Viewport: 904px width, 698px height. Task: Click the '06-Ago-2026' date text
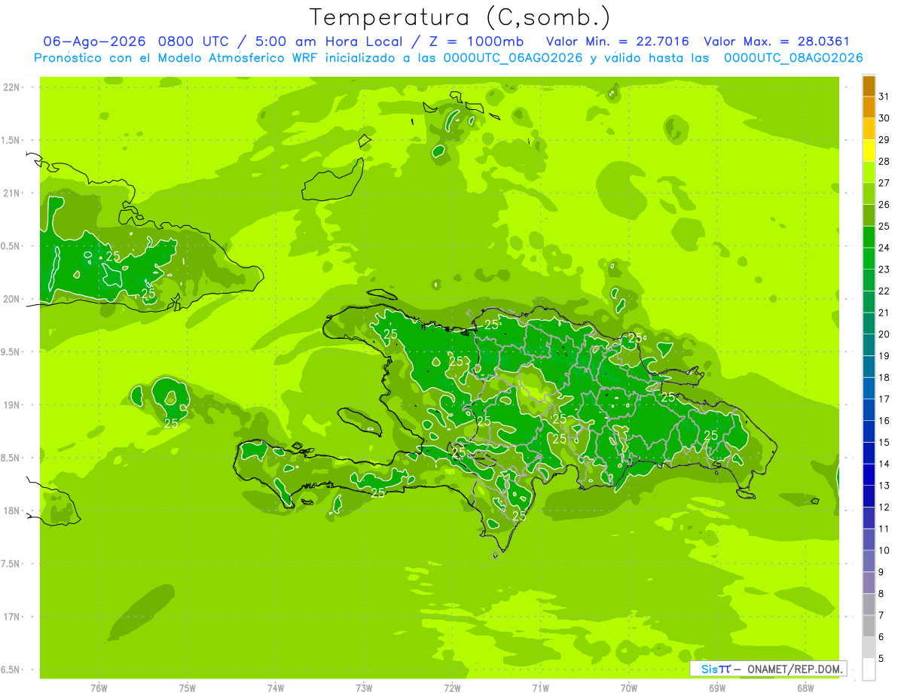coord(95,41)
